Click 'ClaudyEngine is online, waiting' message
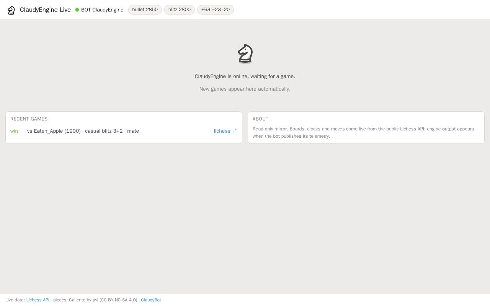Screen dimensions: 490x306 pos(245,76)
